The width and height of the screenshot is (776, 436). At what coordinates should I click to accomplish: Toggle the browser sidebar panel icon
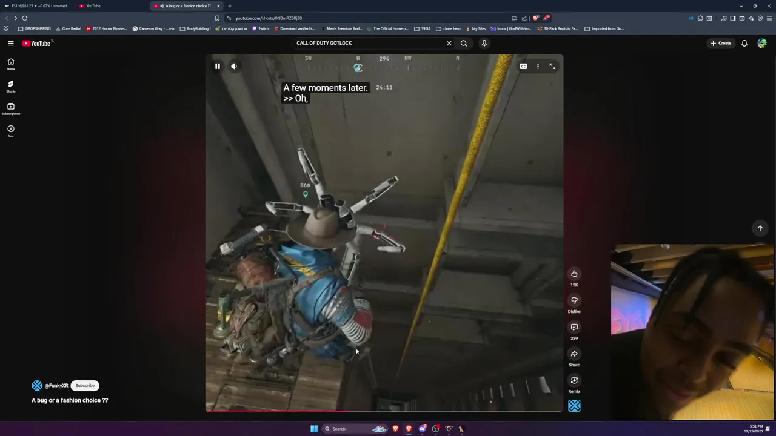[733, 18]
